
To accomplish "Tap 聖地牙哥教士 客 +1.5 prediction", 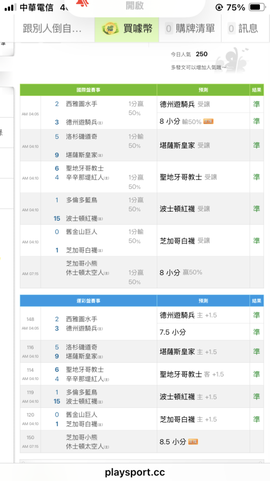I will pyautogui.click(x=192, y=374).
